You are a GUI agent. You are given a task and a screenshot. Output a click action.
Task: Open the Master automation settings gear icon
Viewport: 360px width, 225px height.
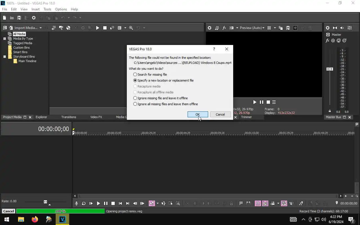(333, 40)
